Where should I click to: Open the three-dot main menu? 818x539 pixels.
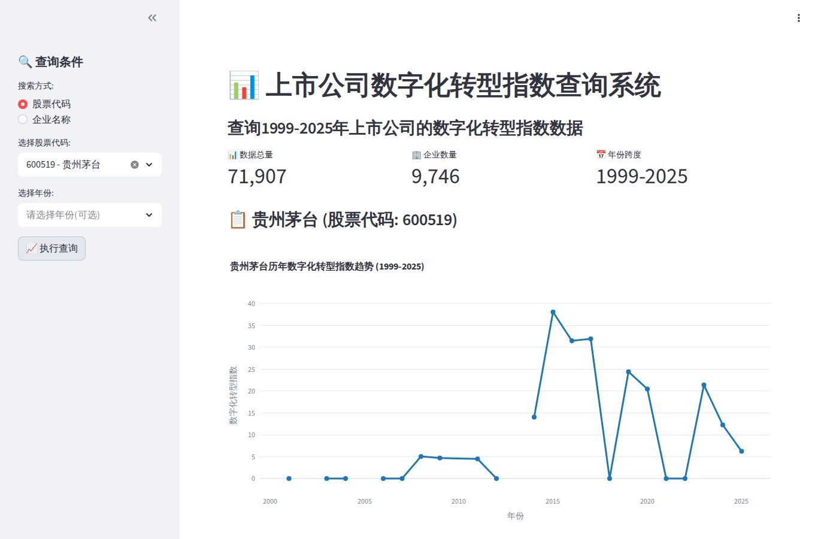click(x=798, y=18)
